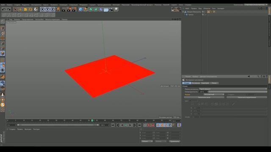Click the green Array modeling icon
This screenshot has height=152, width=271.
96,9
